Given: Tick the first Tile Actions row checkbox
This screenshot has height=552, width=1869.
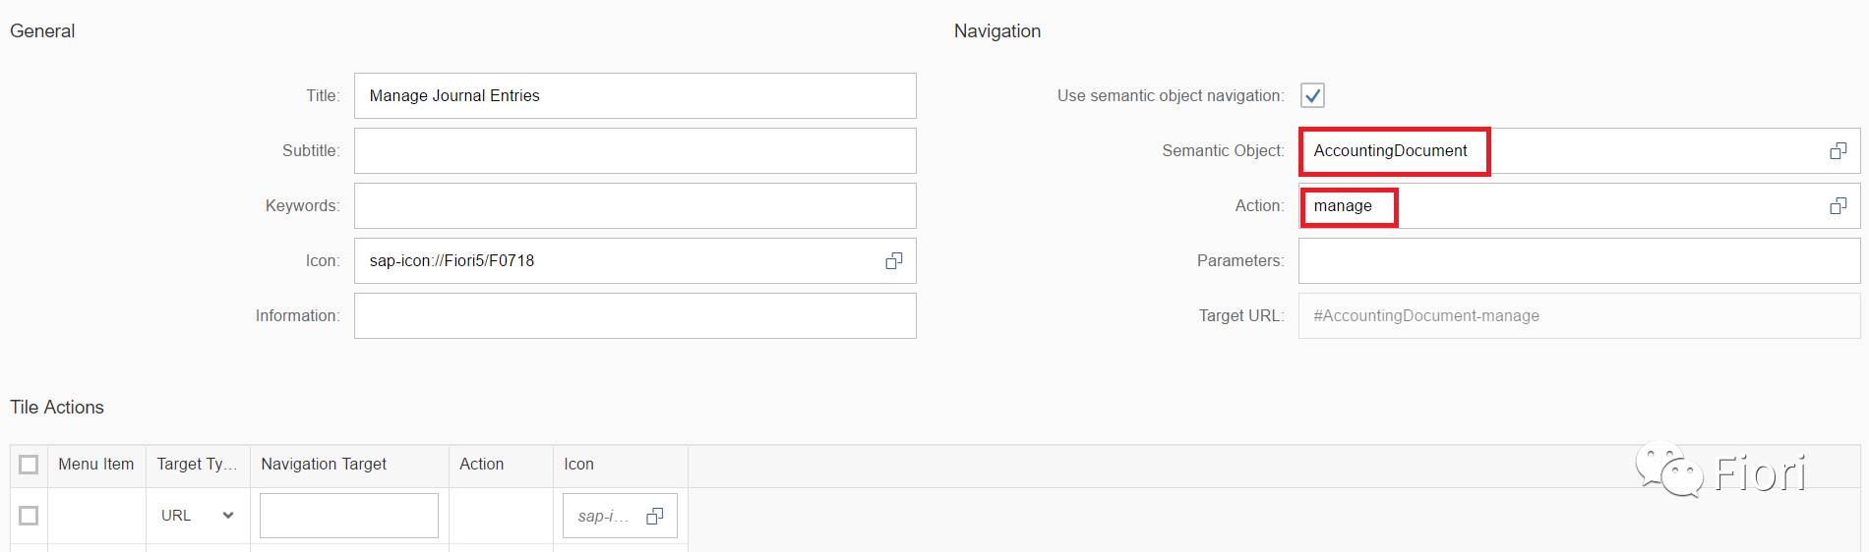Looking at the screenshot, I should click(x=29, y=516).
